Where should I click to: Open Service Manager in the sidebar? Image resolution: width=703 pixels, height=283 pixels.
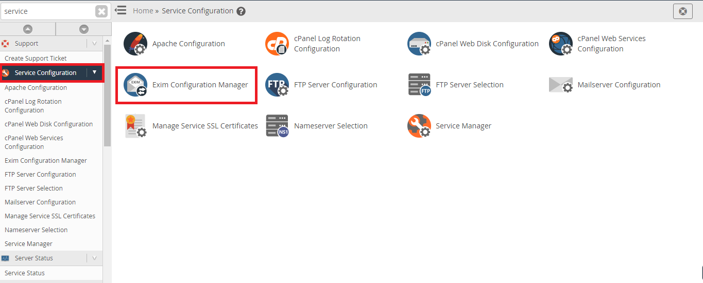[x=28, y=244]
